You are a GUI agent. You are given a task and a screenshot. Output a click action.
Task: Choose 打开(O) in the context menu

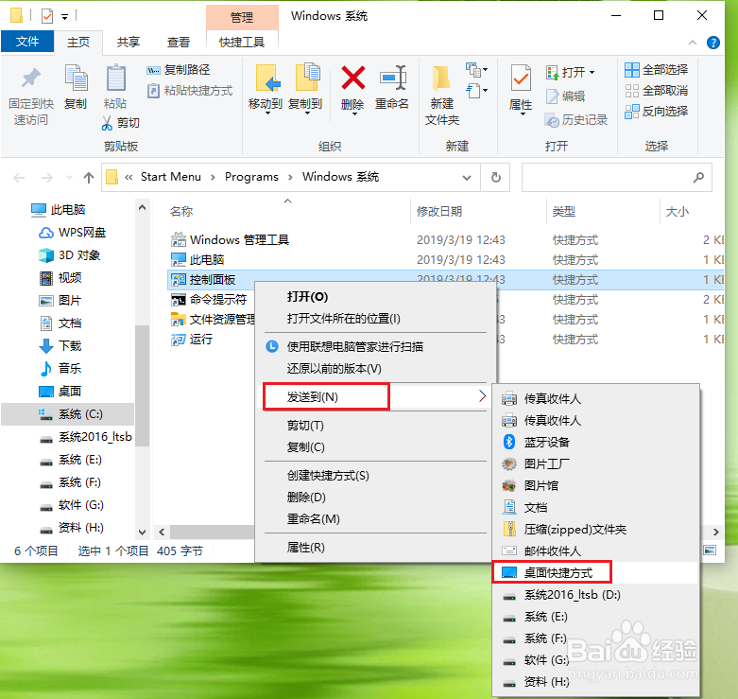click(307, 297)
